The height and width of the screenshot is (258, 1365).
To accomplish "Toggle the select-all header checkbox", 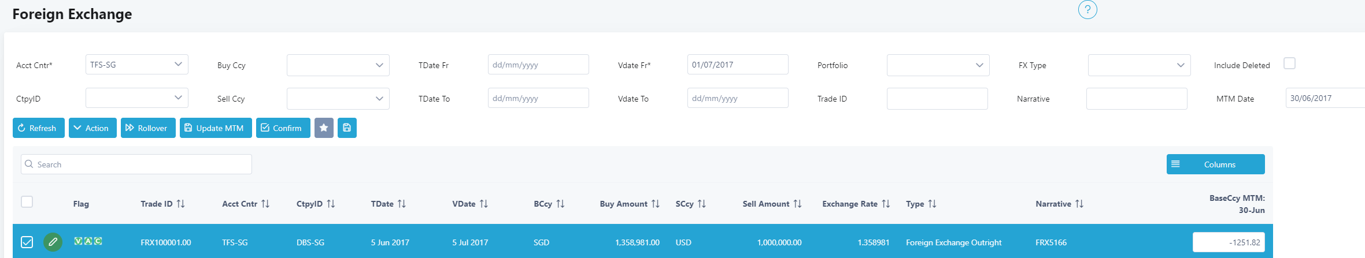I will coord(27,202).
